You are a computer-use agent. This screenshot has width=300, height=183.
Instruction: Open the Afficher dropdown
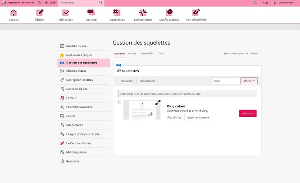(249, 81)
